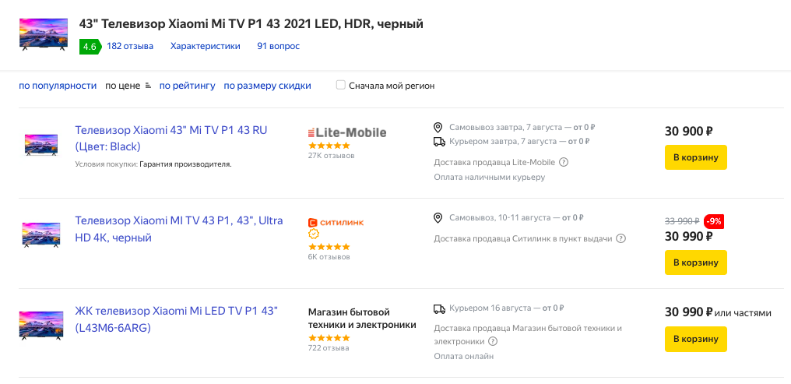
Task: Click the help icon next to Lite-Mobile delivery
Action: tap(564, 162)
